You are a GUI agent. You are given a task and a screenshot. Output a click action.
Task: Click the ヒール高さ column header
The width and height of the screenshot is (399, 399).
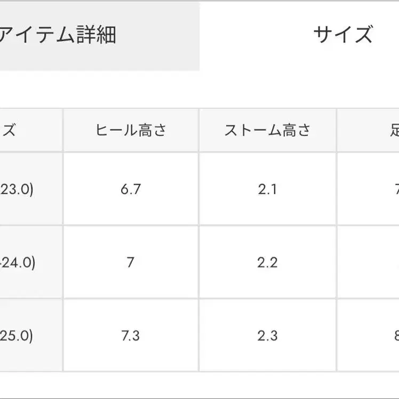pyautogui.click(x=131, y=130)
